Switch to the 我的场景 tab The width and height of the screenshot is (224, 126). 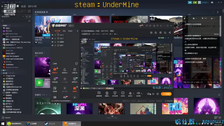point(57,31)
